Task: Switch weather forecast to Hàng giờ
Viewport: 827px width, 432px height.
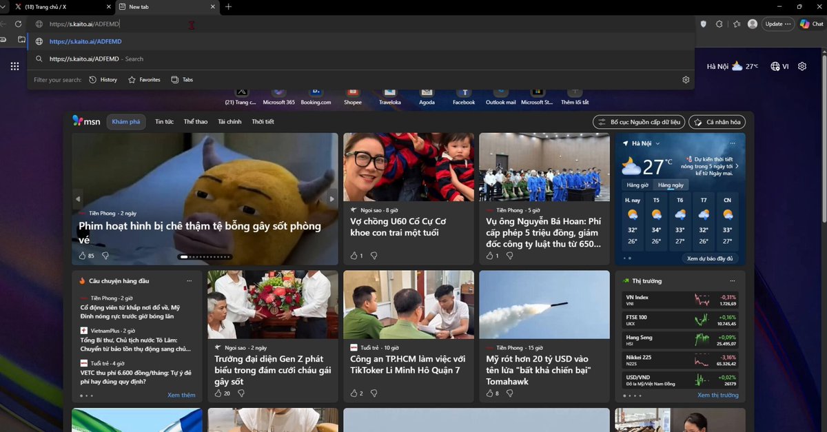Action: 637,185
